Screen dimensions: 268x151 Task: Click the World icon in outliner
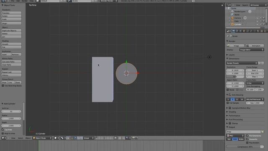click(x=232, y=15)
